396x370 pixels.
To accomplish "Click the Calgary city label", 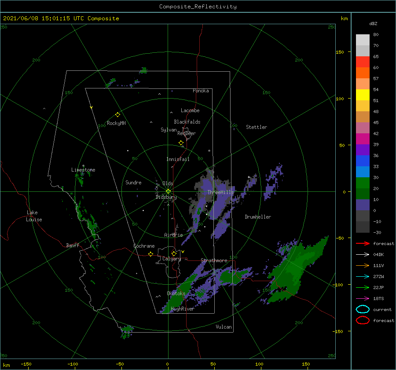I will click(x=172, y=259).
